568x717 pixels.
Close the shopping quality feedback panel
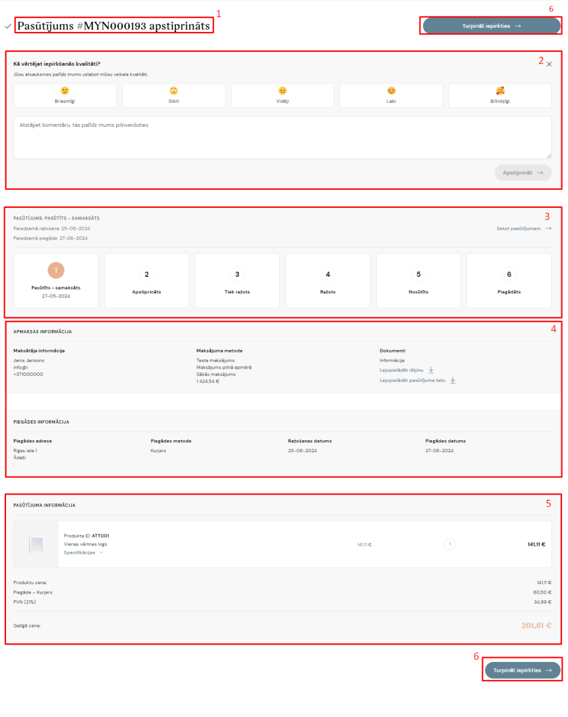click(x=549, y=64)
